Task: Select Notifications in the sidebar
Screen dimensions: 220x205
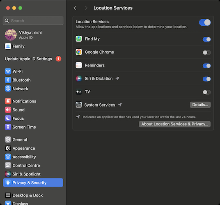Action: click(x=33, y=101)
